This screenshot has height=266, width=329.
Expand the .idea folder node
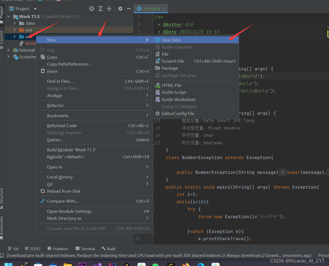coord(15,23)
